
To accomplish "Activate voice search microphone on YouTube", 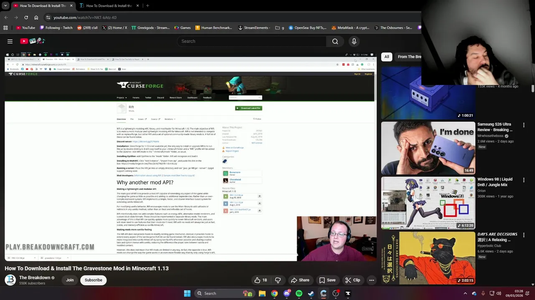I will tap(354, 41).
